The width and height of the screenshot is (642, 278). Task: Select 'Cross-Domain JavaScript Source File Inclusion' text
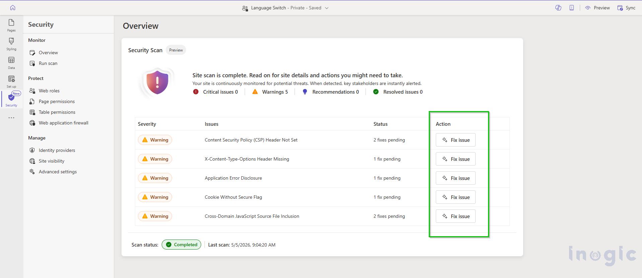pos(252,216)
